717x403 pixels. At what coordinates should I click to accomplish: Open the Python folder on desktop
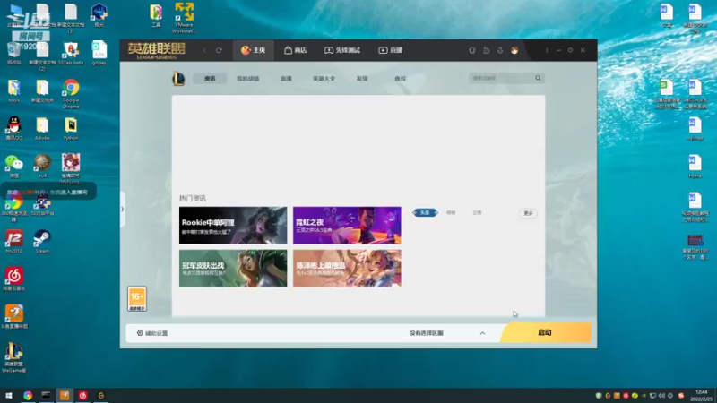coord(71,128)
